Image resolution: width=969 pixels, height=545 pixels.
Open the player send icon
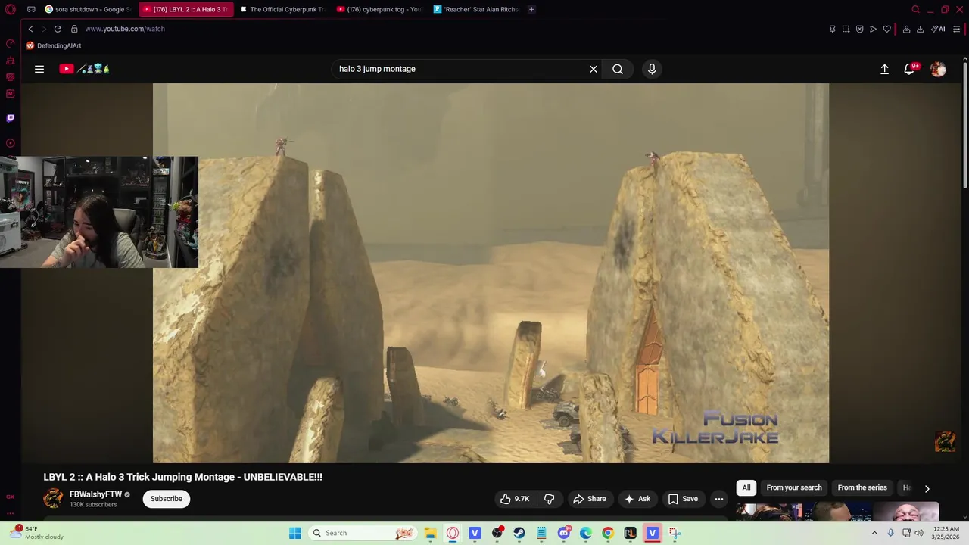(873, 29)
